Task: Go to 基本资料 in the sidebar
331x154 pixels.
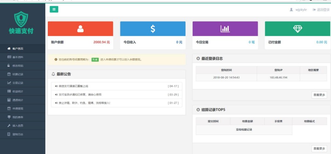Action: click(x=18, y=57)
